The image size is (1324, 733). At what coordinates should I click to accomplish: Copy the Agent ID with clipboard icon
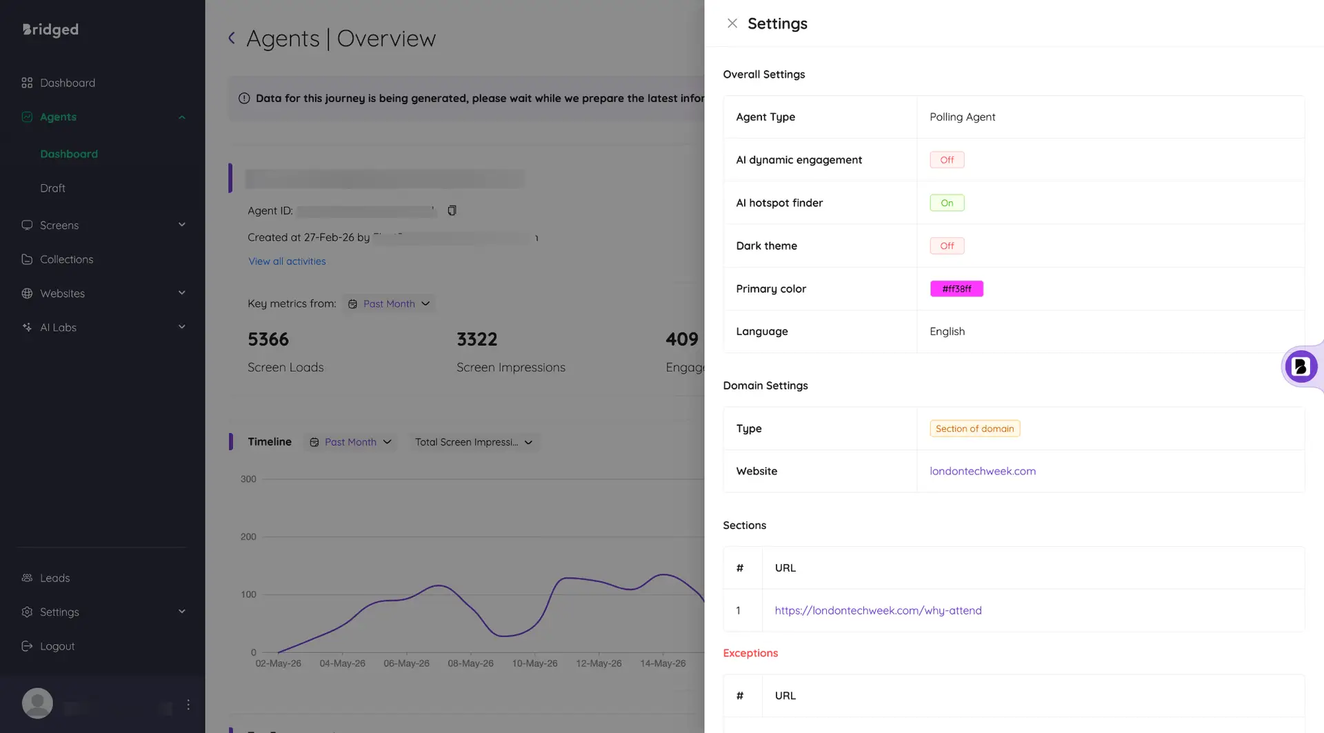tap(452, 211)
